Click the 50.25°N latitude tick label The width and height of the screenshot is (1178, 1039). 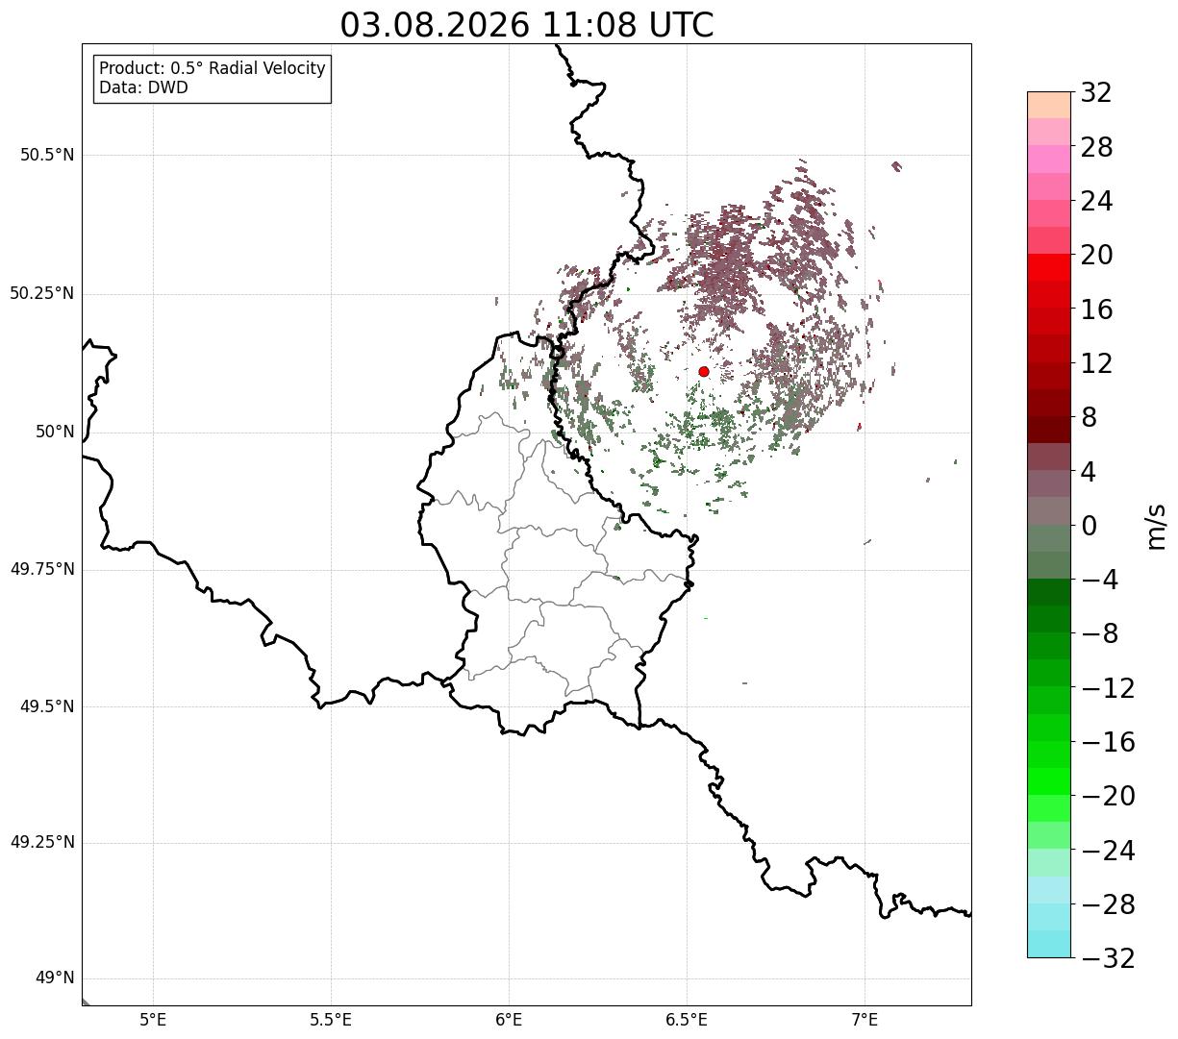pos(42,293)
